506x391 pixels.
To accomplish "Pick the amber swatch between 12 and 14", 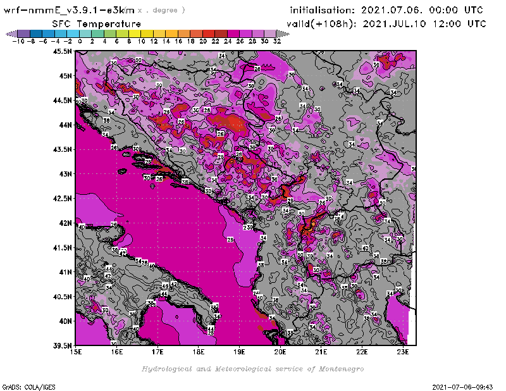I will [159, 34].
